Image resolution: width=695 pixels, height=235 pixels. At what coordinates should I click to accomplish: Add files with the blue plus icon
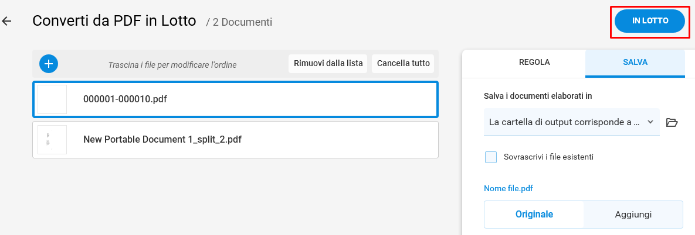(49, 64)
